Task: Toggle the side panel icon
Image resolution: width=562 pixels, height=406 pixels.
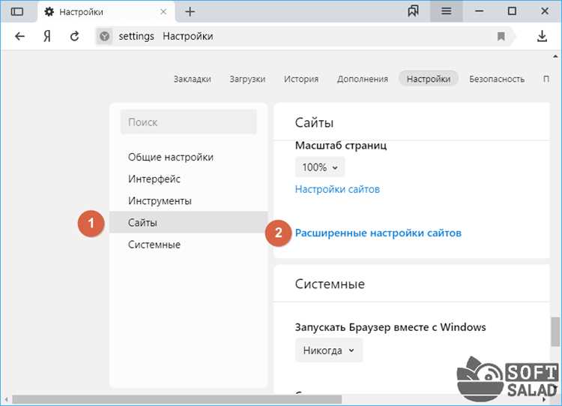Action: point(16,12)
